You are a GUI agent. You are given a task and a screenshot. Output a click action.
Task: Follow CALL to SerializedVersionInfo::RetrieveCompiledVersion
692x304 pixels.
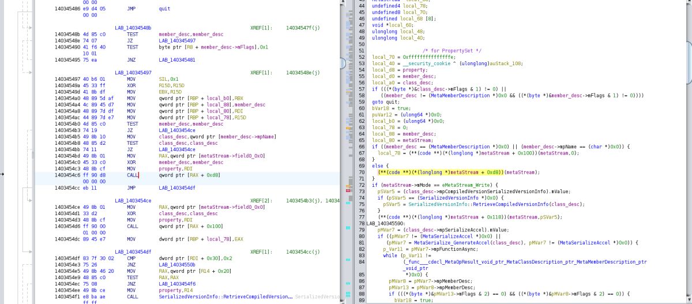(x=225, y=297)
